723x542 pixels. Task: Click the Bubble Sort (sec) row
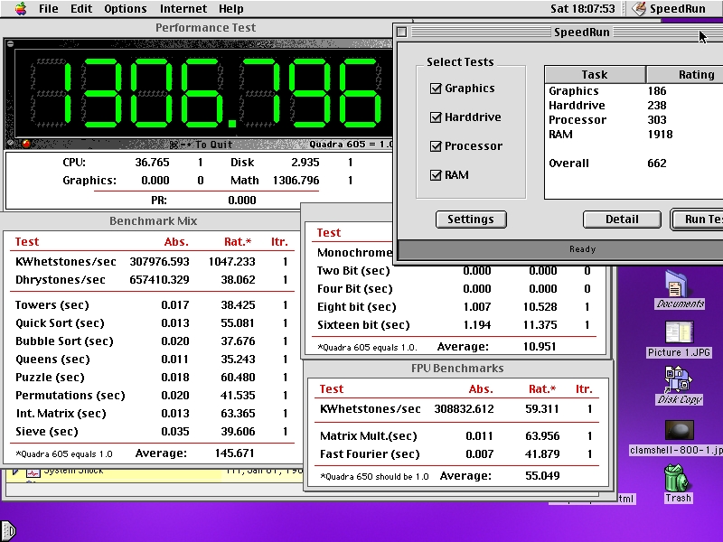[152, 341]
